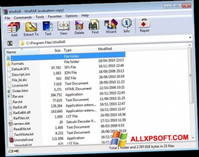Expand the address bar path dropdown
The width and height of the screenshot is (199, 157).
(x=190, y=38)
